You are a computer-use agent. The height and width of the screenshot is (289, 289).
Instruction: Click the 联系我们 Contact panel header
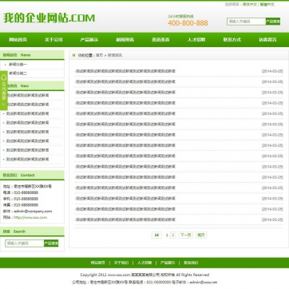pyautogui.click(x=32, y=175)
